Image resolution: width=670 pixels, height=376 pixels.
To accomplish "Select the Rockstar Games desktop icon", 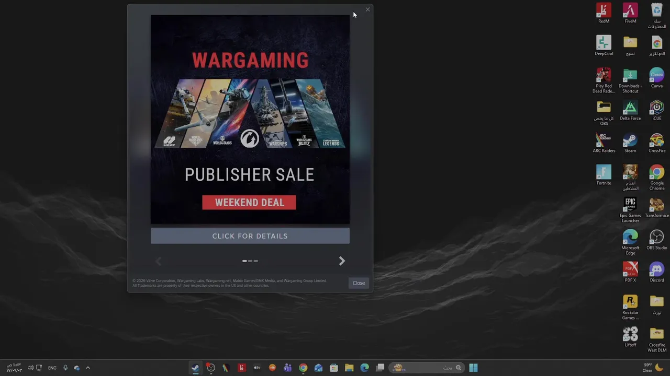I will [x=630, y=308].
